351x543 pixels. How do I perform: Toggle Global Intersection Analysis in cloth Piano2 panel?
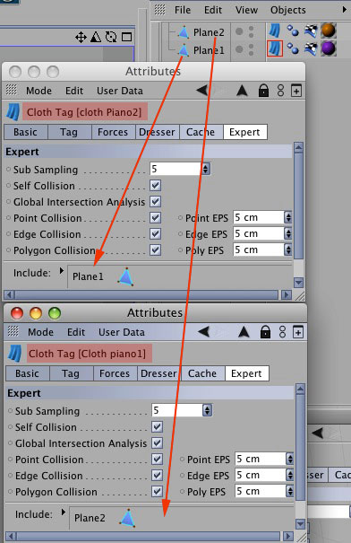[x=156, y=201]
